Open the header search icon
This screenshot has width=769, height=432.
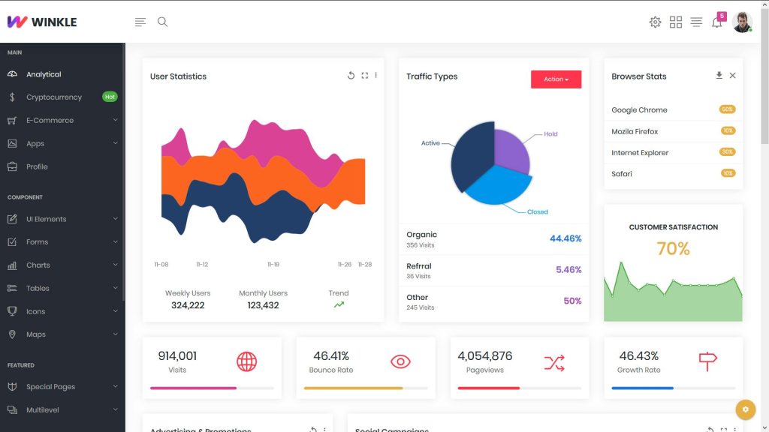coord(162,22)
